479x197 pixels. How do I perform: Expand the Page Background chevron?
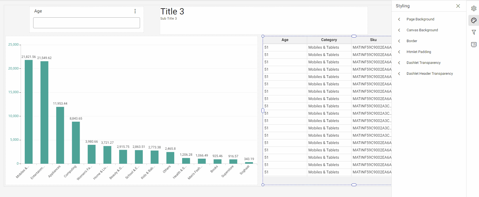point(399,19)
